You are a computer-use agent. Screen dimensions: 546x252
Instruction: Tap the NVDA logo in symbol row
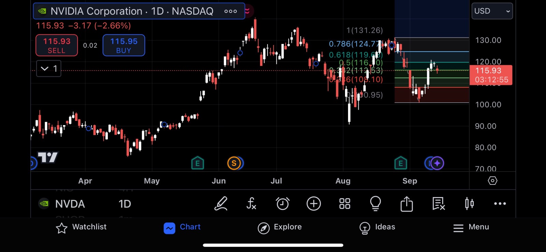[x=44, y=204]
